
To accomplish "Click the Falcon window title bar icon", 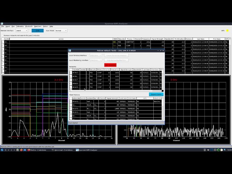I will (70, 51).
